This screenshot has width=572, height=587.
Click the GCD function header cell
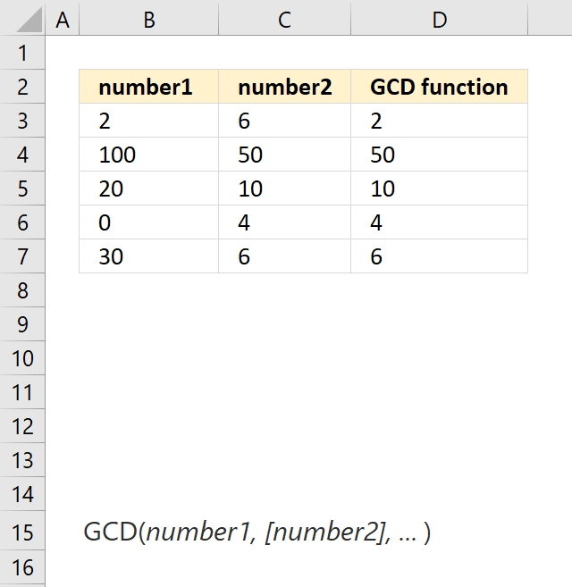point(440,87)
